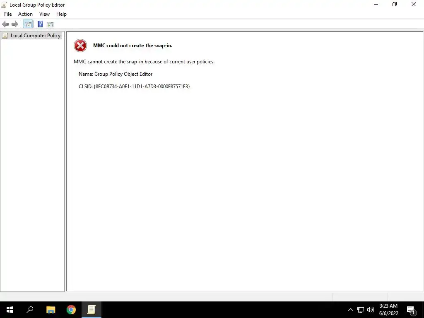Open the blue Help toolbar icon
The height and width of the screenshot is (318, 424).
[x=40, y=24]
